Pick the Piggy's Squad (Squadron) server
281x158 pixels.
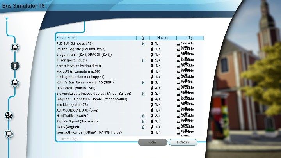[x=76, y=121]
